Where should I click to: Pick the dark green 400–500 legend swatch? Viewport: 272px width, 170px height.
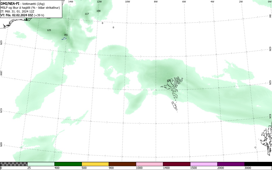[68, 164]
